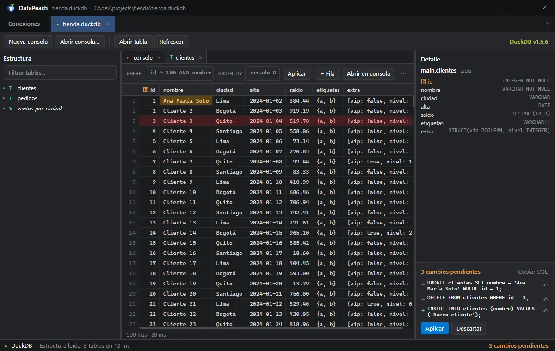Expand the ventas_por_ciudad view node
555x351 pixels.
click(x=4, y=109)
